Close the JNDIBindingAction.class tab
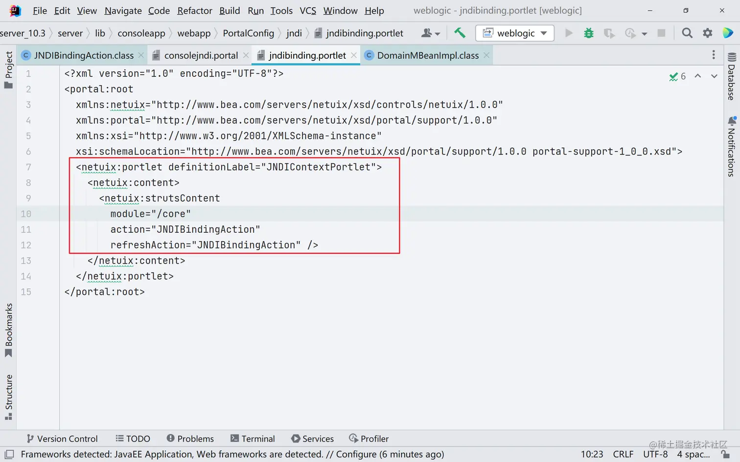The width and height of the screenshot is (740, 462). (141, 55)
